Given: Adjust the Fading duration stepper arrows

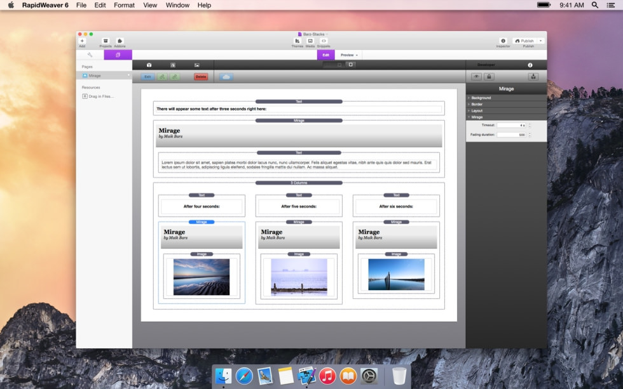Looking at the screenshot, I should [x=530, y=135].
